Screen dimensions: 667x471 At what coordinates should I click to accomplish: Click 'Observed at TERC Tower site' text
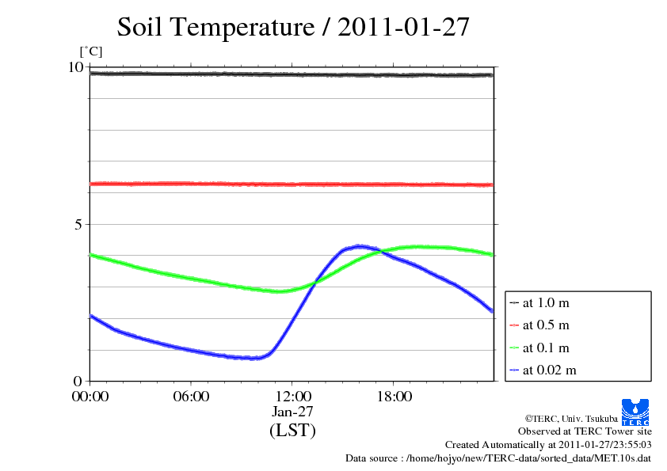pyautogui.click(x=585, y=431)
